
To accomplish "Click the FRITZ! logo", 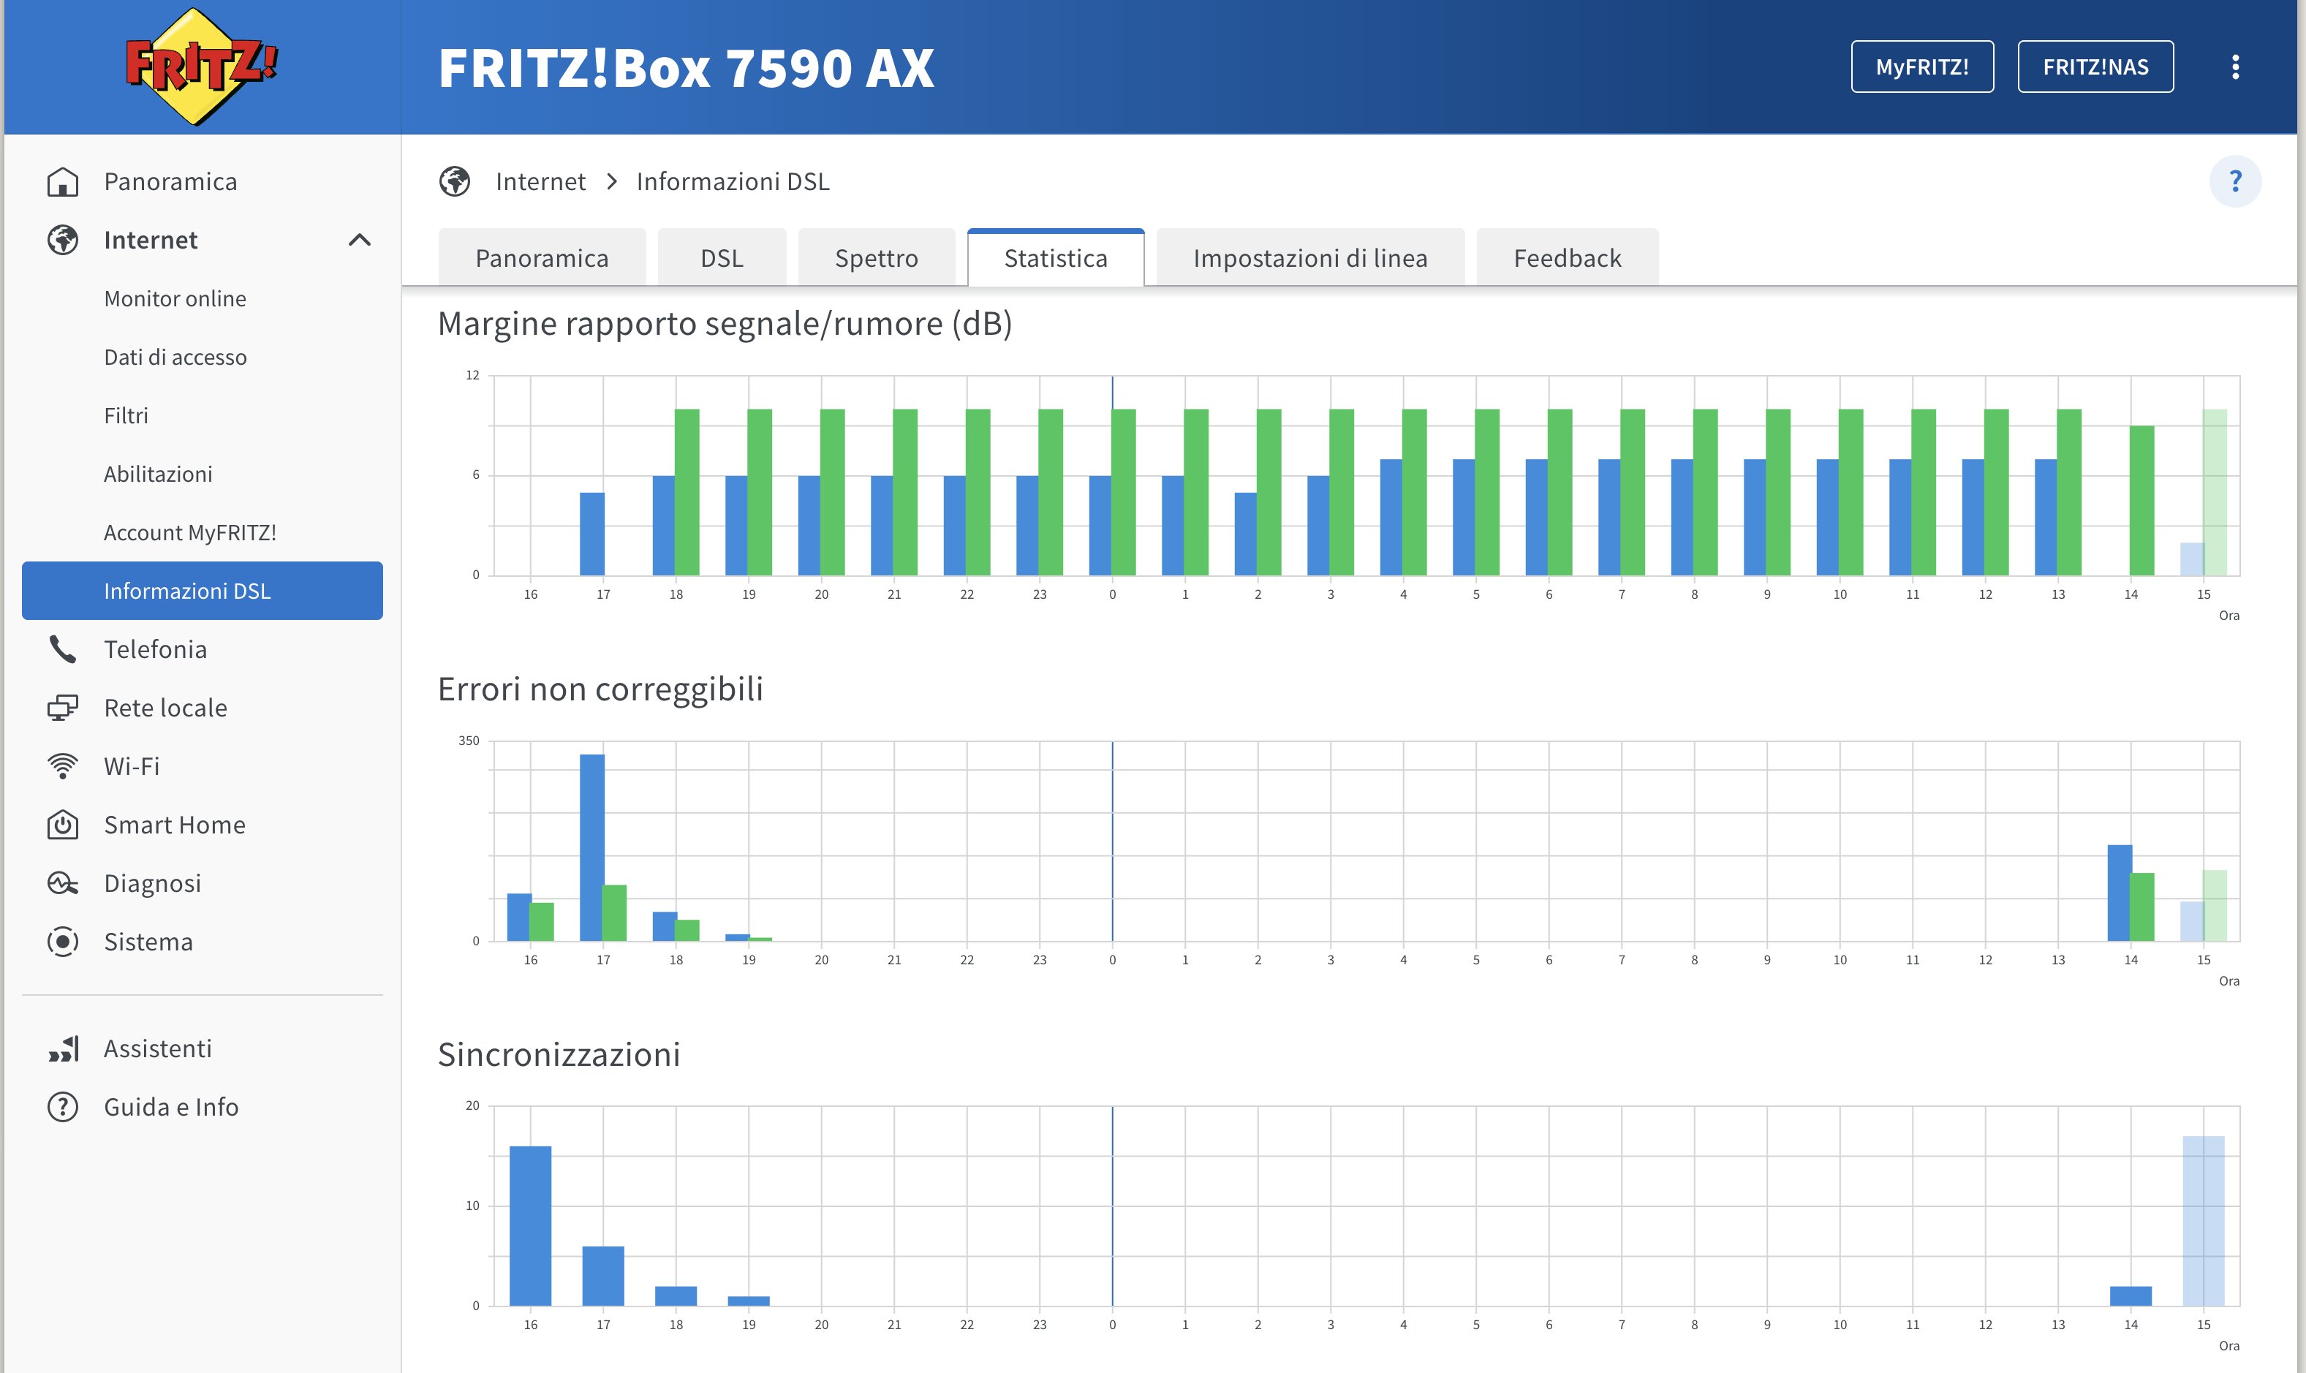I will tap(202, 67).
